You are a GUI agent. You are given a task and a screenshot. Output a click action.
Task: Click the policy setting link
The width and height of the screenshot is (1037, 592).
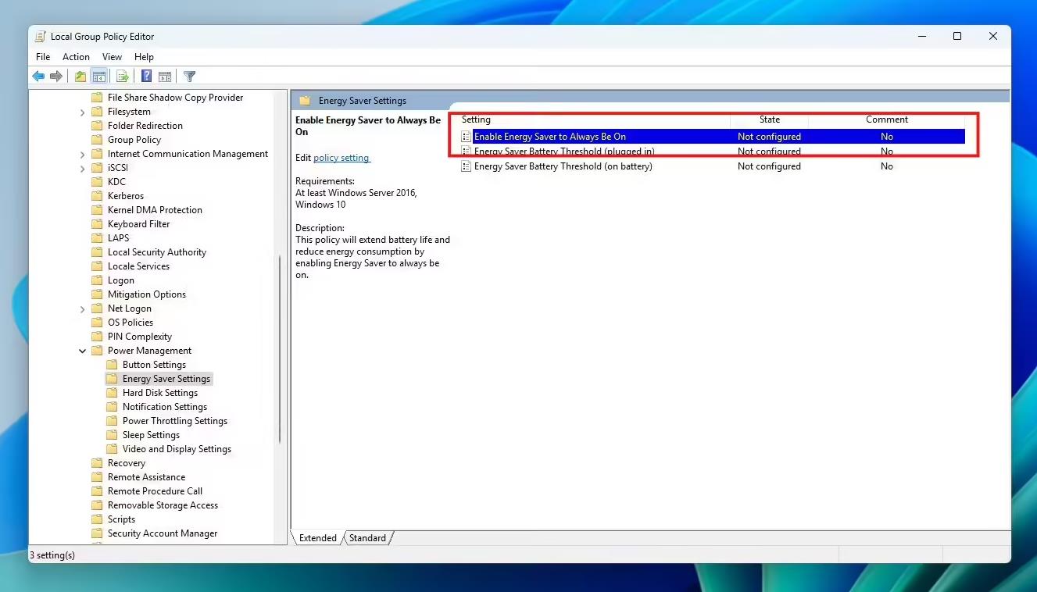point(341,158)
